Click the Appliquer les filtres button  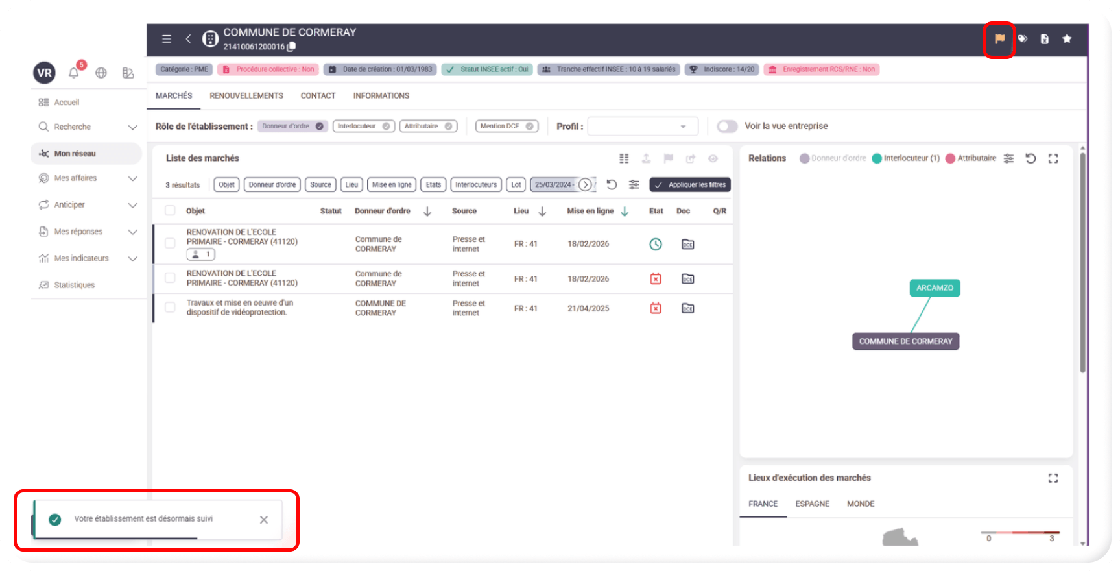(690, 185)
